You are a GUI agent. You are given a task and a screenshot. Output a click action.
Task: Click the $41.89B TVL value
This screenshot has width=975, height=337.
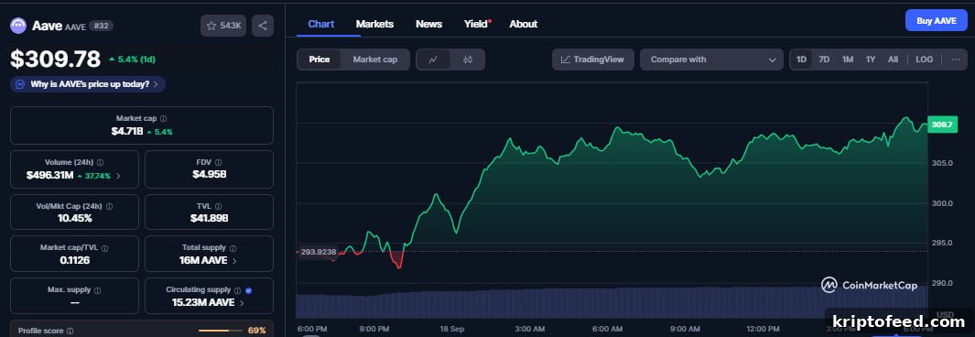209,218
